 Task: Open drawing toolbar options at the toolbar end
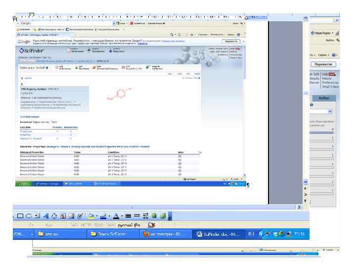170,217
